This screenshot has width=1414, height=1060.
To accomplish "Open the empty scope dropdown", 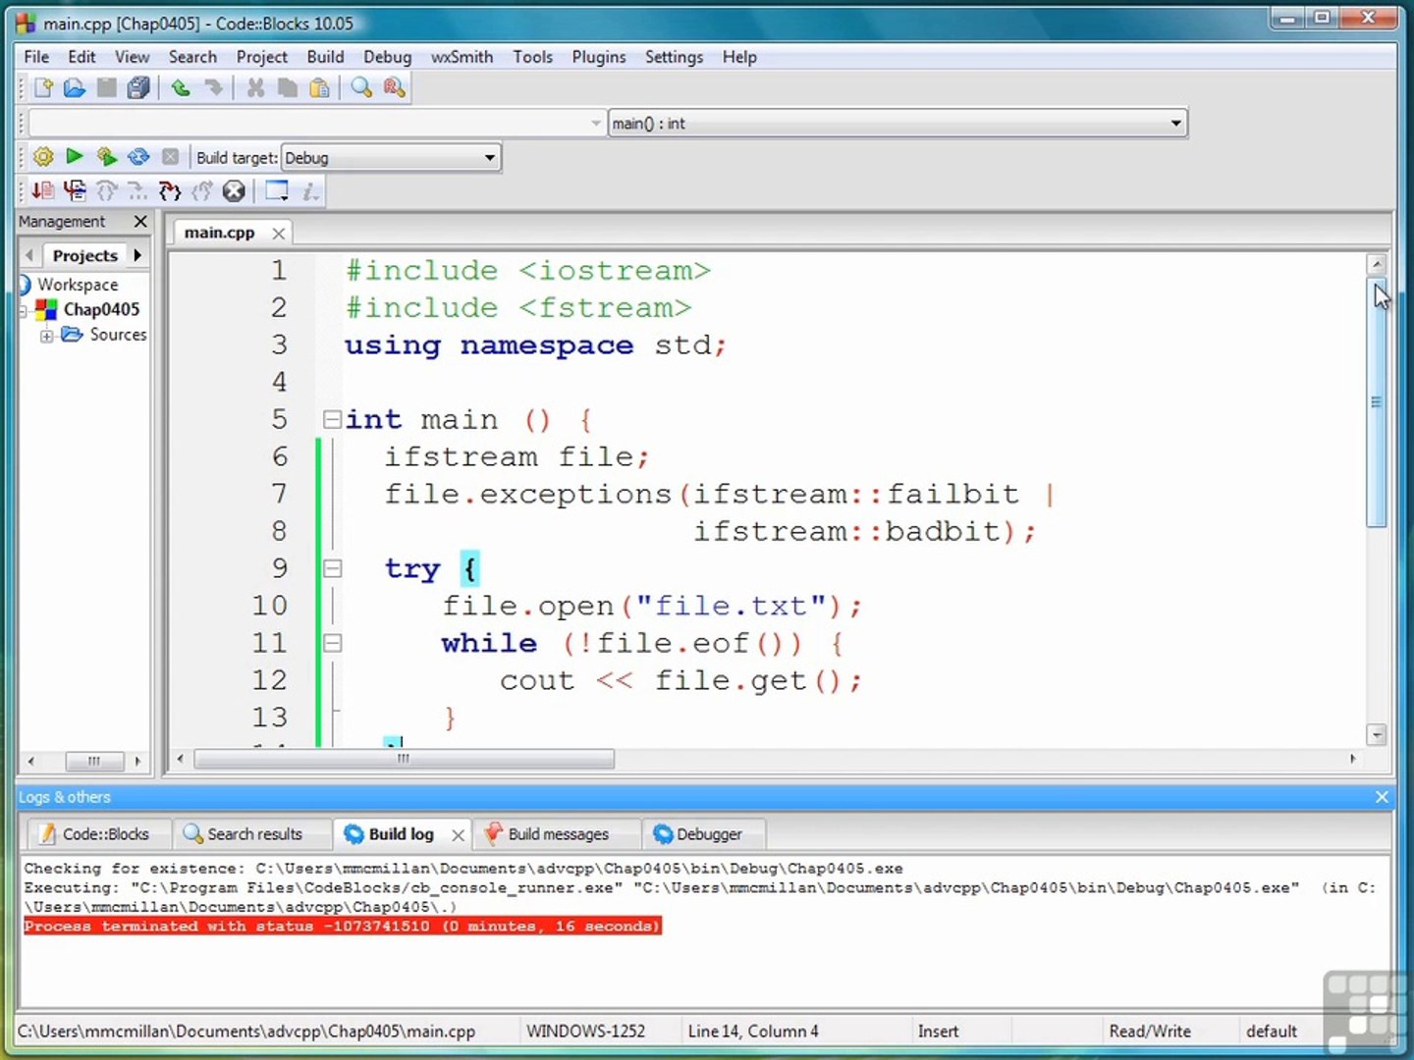I will click(x=316, y=124).
